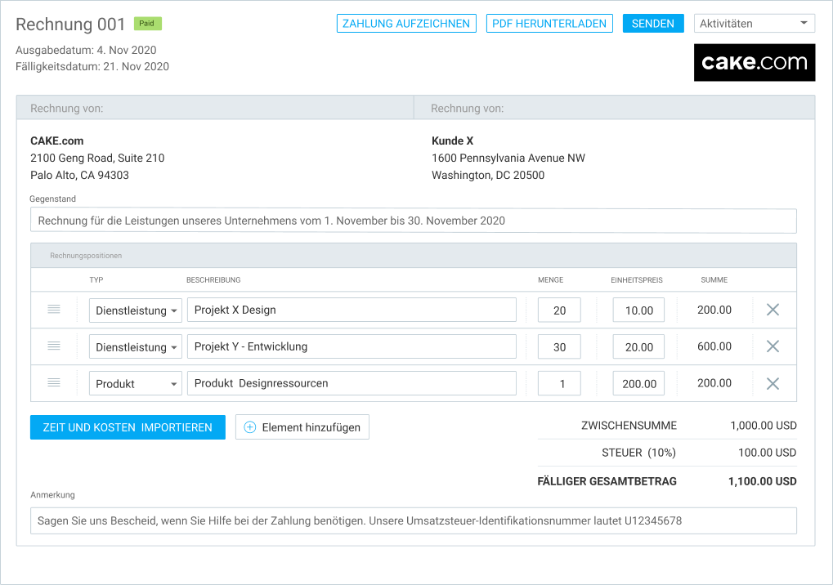This screenshot has height=585, width=833.
Task: Remove the Produkt Designressourcen line item
Action: pyautogui.click(x=773, y=384)
